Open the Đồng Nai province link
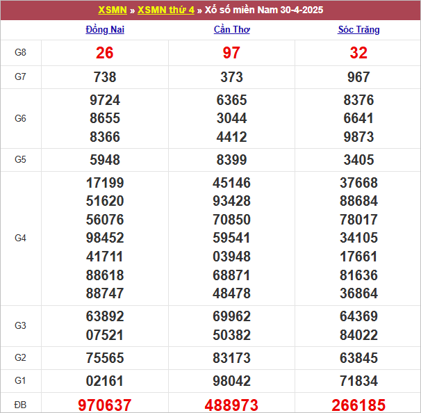The height and width of the screenshot is (413, 421). (x=105, y=30)
